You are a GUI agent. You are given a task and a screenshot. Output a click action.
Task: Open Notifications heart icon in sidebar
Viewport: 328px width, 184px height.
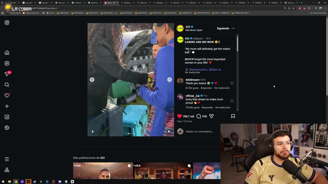(x=7, y=96)
